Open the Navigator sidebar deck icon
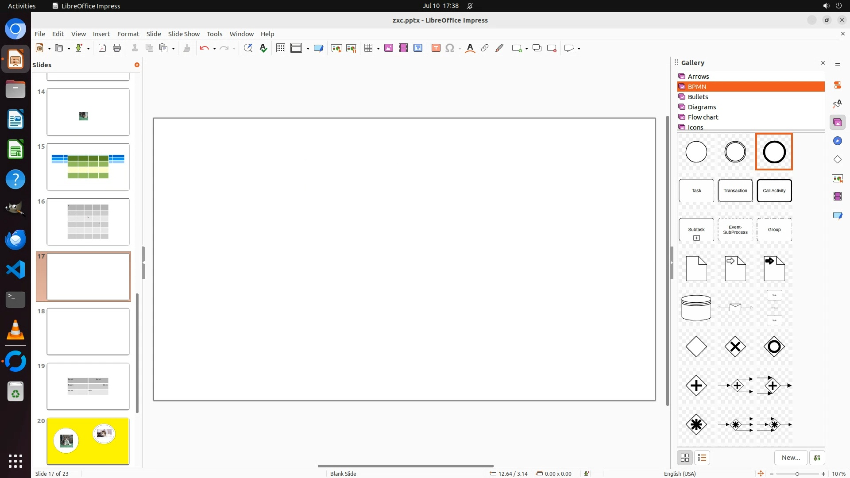 click(x=837, y=141)
